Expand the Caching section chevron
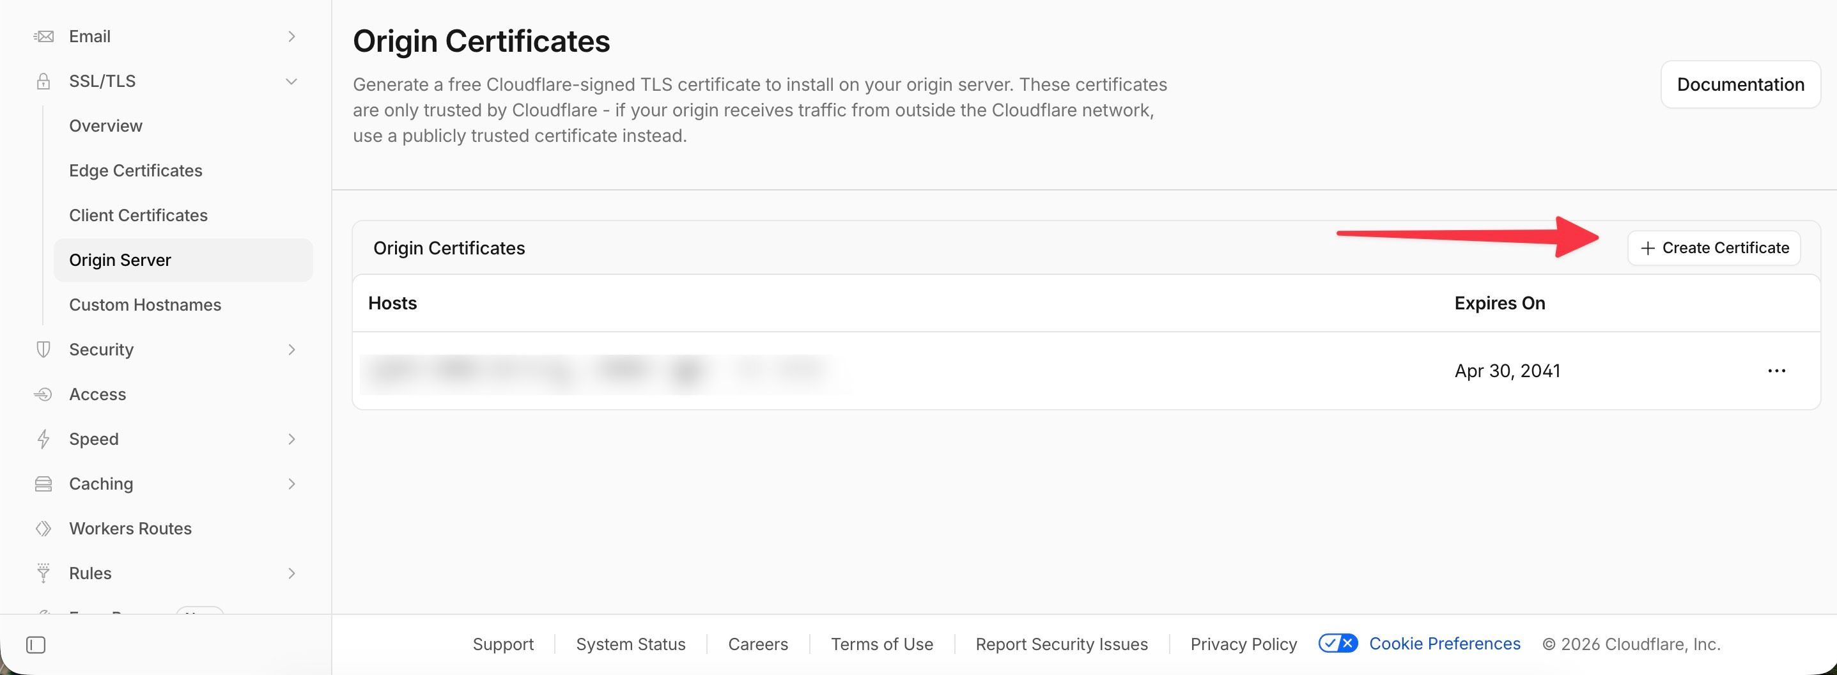This screenshot has height=675, width=1837. (x=291, y=484)
